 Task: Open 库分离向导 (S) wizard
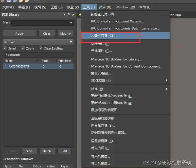point(126,125)
